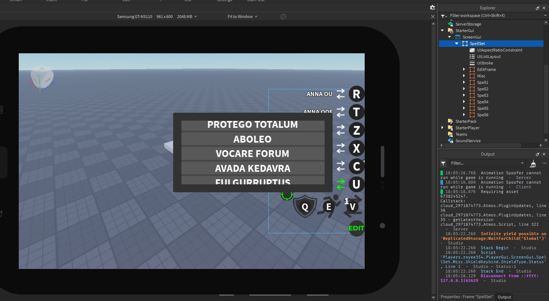The width and height of the screenshot is (549, 301).
Task: Select ServerStorage in the Explorer
Action: (x=468, y=24)
